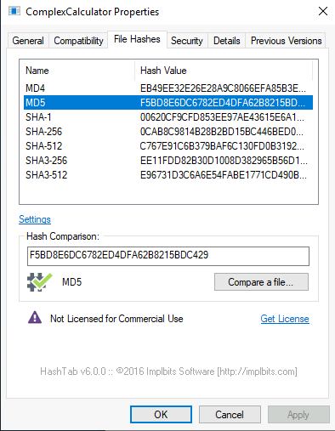Open the Get License link
Viewport: 335px width, 431px height.
pyautogui.click(x=285, y=319)
